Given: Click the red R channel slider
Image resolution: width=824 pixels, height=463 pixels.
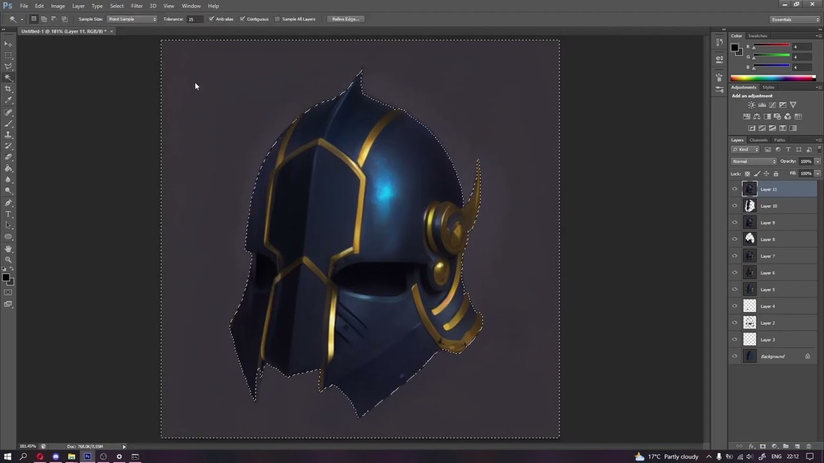Looking at the screenshot, I should tap(772, 46).
